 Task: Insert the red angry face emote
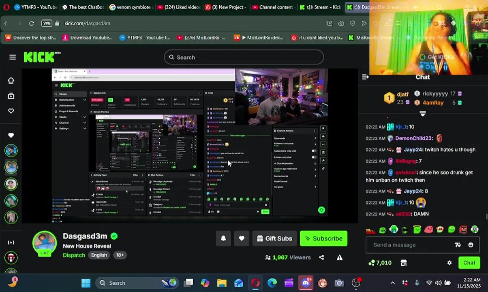pyautogui.click(x=463, y=230)
